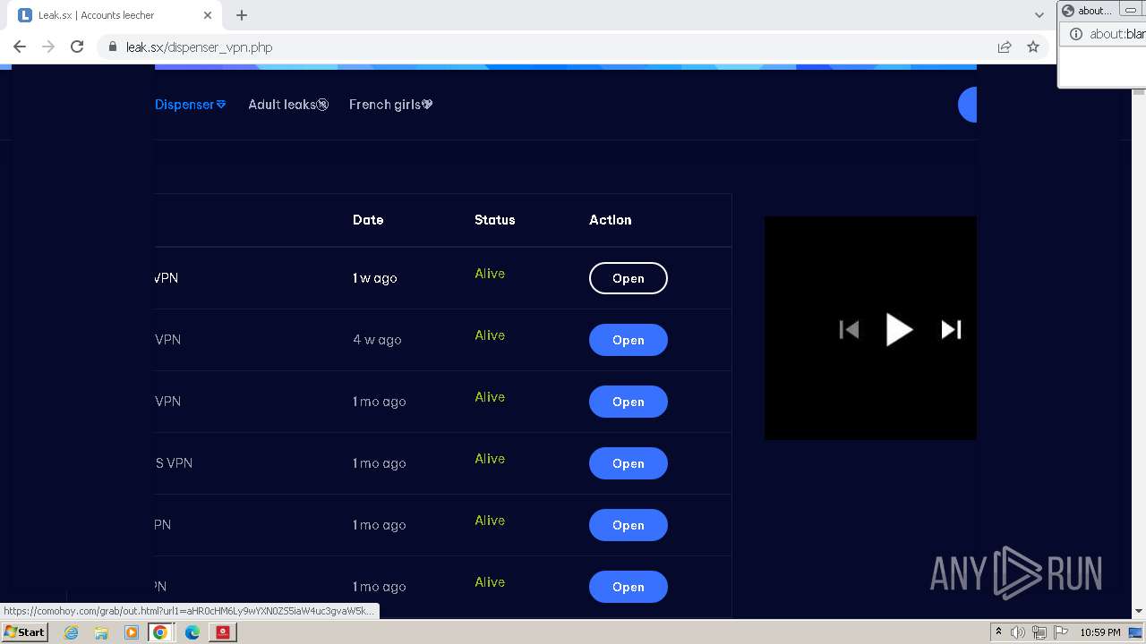Show hidden tray icons arrow
This screenshot has height=644, width=1146.
pos(998,632)
